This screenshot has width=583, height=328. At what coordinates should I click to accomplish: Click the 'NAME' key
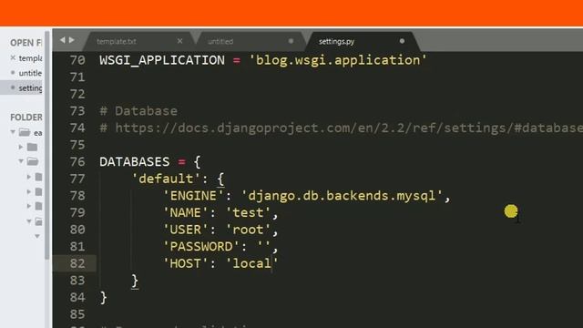(x=185, y=212)
